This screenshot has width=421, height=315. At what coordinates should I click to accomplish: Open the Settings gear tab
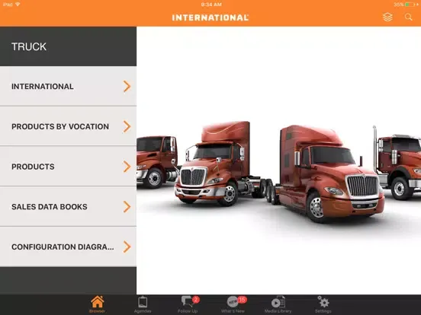coord(323,304)
